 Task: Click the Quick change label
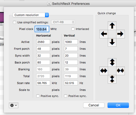coord(107,13)
